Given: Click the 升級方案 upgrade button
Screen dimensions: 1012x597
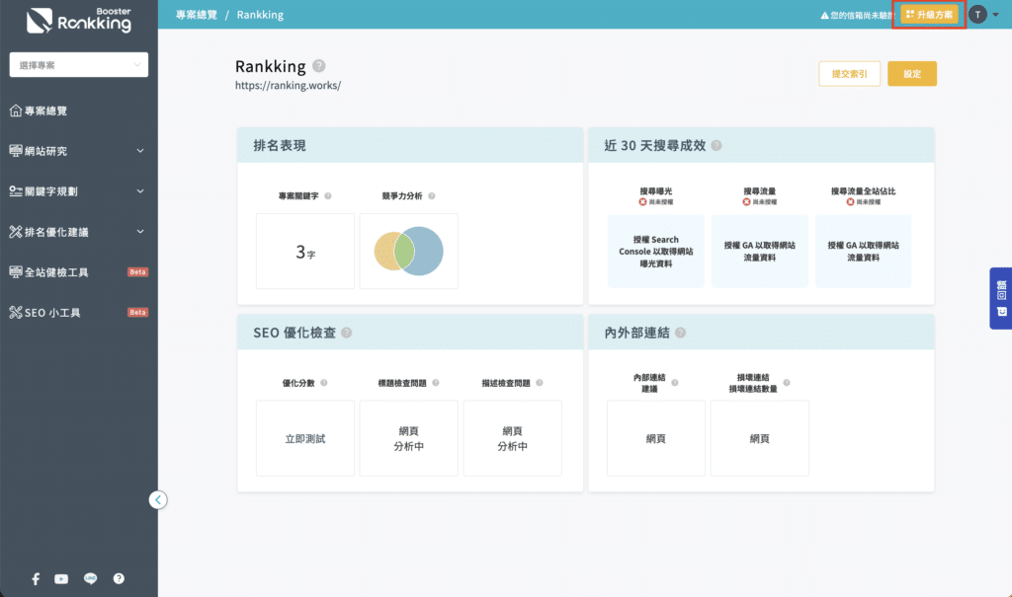Looking at the screenshot, I should (x=929, y=15).
